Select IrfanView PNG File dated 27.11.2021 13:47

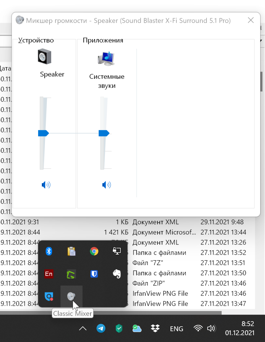pyautogui.click(x=160, y=304)
